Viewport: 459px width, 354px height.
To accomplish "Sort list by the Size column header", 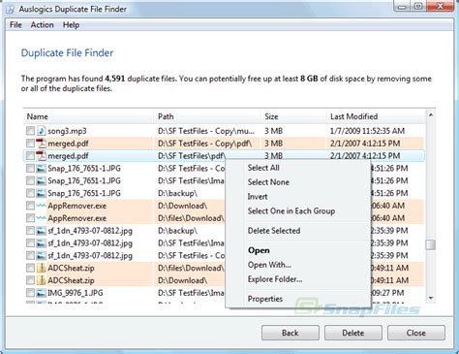I will point(293,116).
